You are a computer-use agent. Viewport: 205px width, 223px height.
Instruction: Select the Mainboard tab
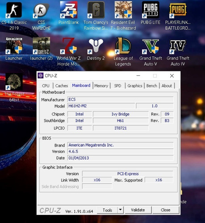(81, 86)
